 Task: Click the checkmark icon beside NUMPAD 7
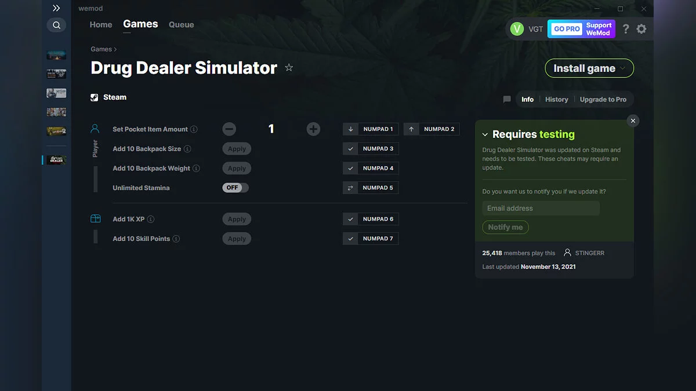tap(350, 239)
